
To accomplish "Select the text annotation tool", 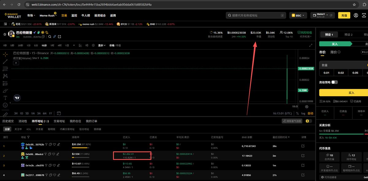I will (5, 97).
